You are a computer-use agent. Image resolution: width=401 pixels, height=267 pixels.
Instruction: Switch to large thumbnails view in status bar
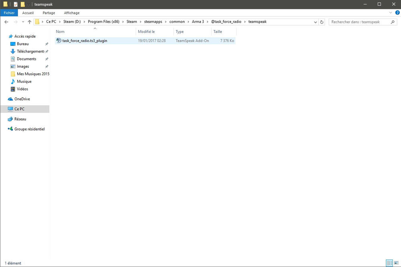click(x=396, y=263)
